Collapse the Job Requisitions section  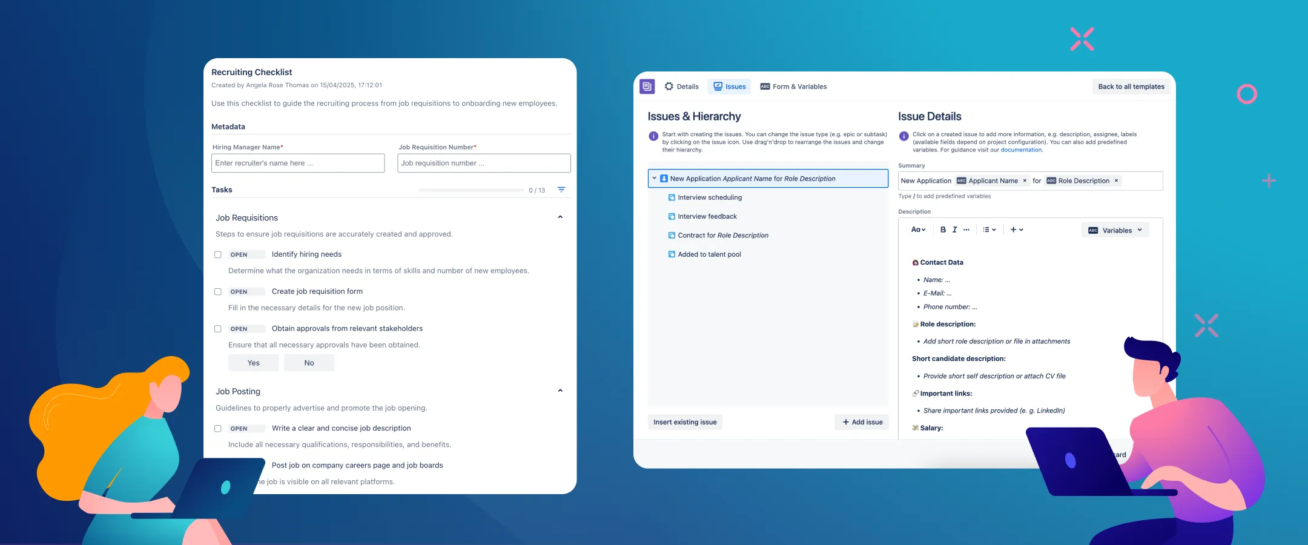(560, 217)
